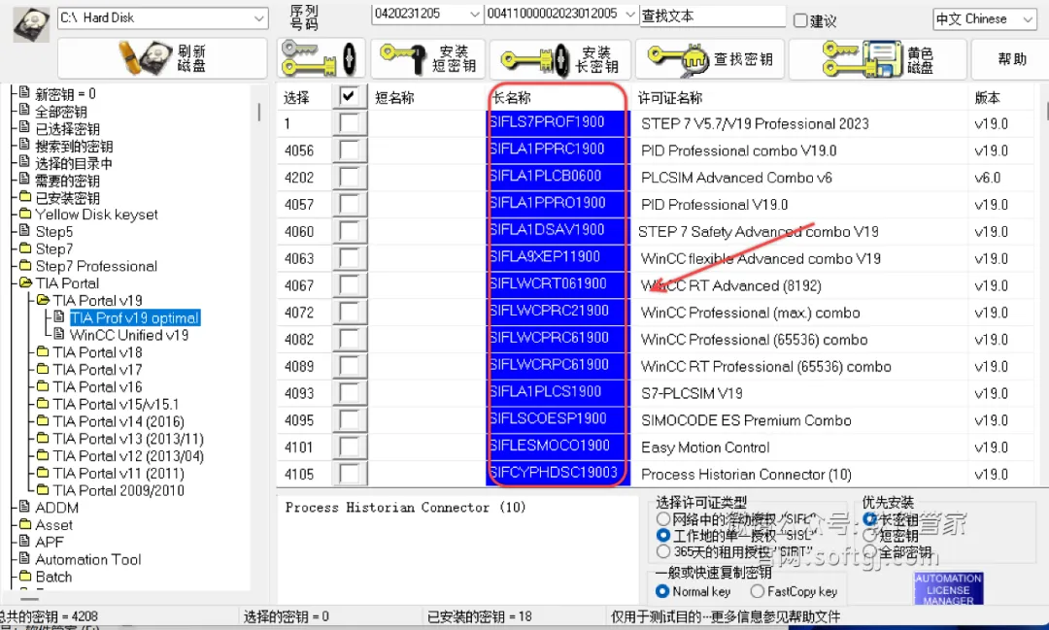
Task: Select short key priority radio
Action: [869, 535]
